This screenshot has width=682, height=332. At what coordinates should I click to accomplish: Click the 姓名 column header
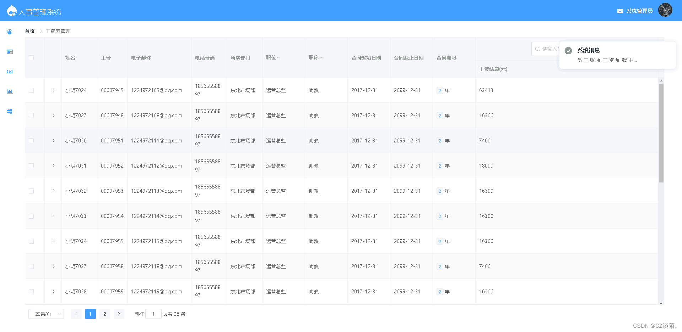[70, 58]
